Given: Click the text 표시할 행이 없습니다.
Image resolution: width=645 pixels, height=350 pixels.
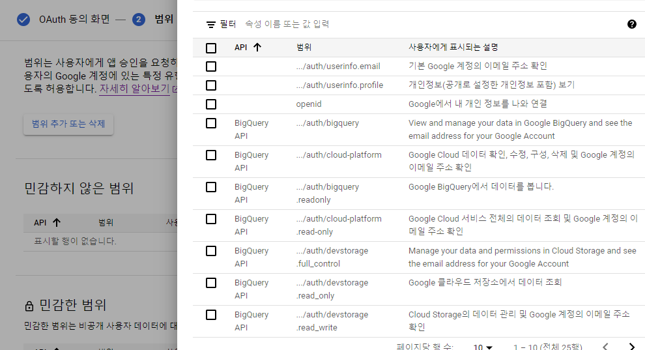Looking at the screenshot, I should point(76,241).
